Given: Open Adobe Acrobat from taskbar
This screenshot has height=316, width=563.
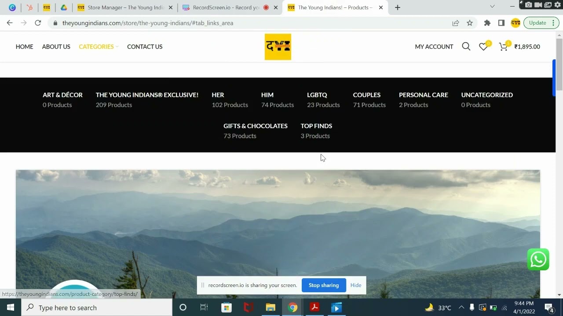Looking at the screenshot, I should pos(314,308).
